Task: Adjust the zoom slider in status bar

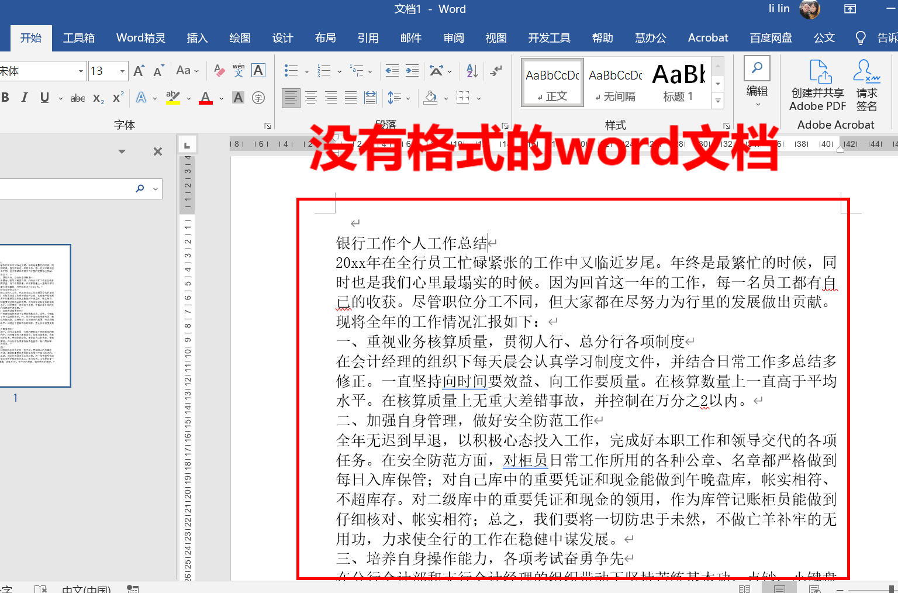Action: point(891,589)
